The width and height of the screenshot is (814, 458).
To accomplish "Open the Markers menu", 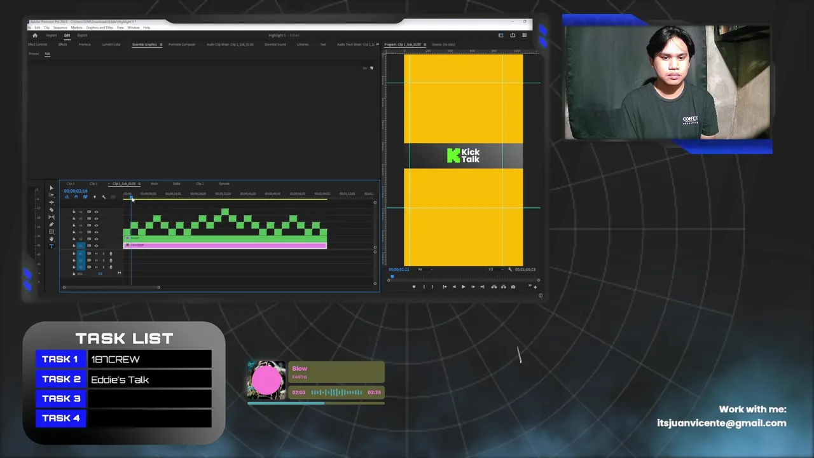I will pyautogui.click(x=77, y=27).
